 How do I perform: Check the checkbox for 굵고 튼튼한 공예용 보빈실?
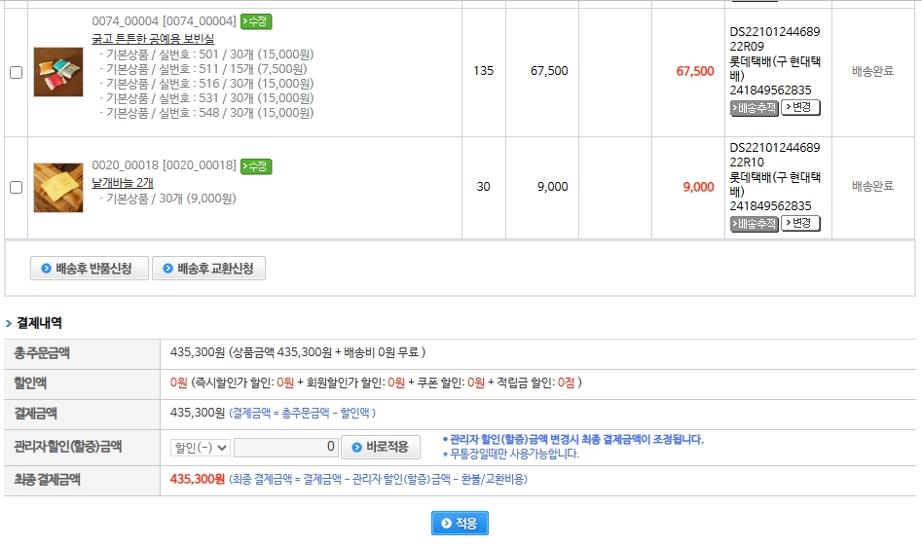pyautogui.click(x=16, y=72)
